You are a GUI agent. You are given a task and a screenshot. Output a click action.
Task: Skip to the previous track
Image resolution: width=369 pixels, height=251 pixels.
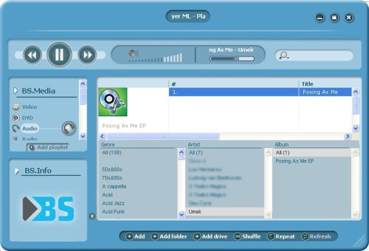[x=32, y=55]
